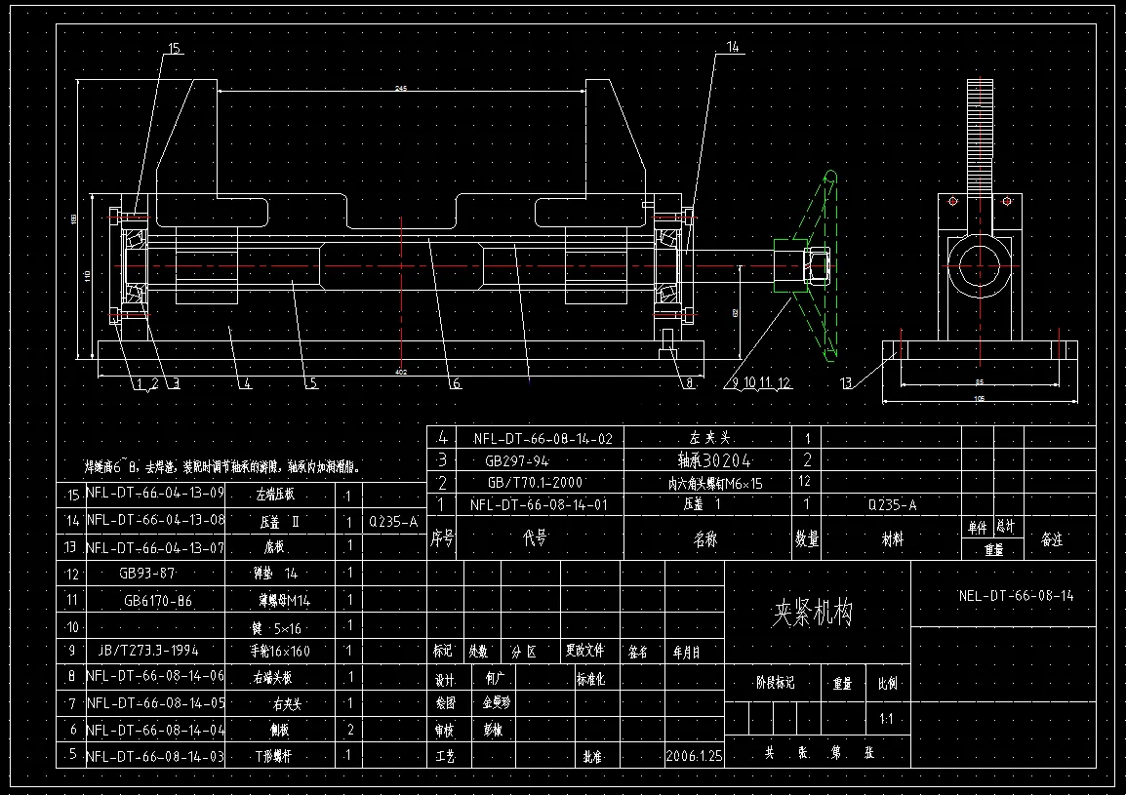This screenshot has width=1126, height=795.
Task: Click the '数量' column header
Action: [806, 538]
